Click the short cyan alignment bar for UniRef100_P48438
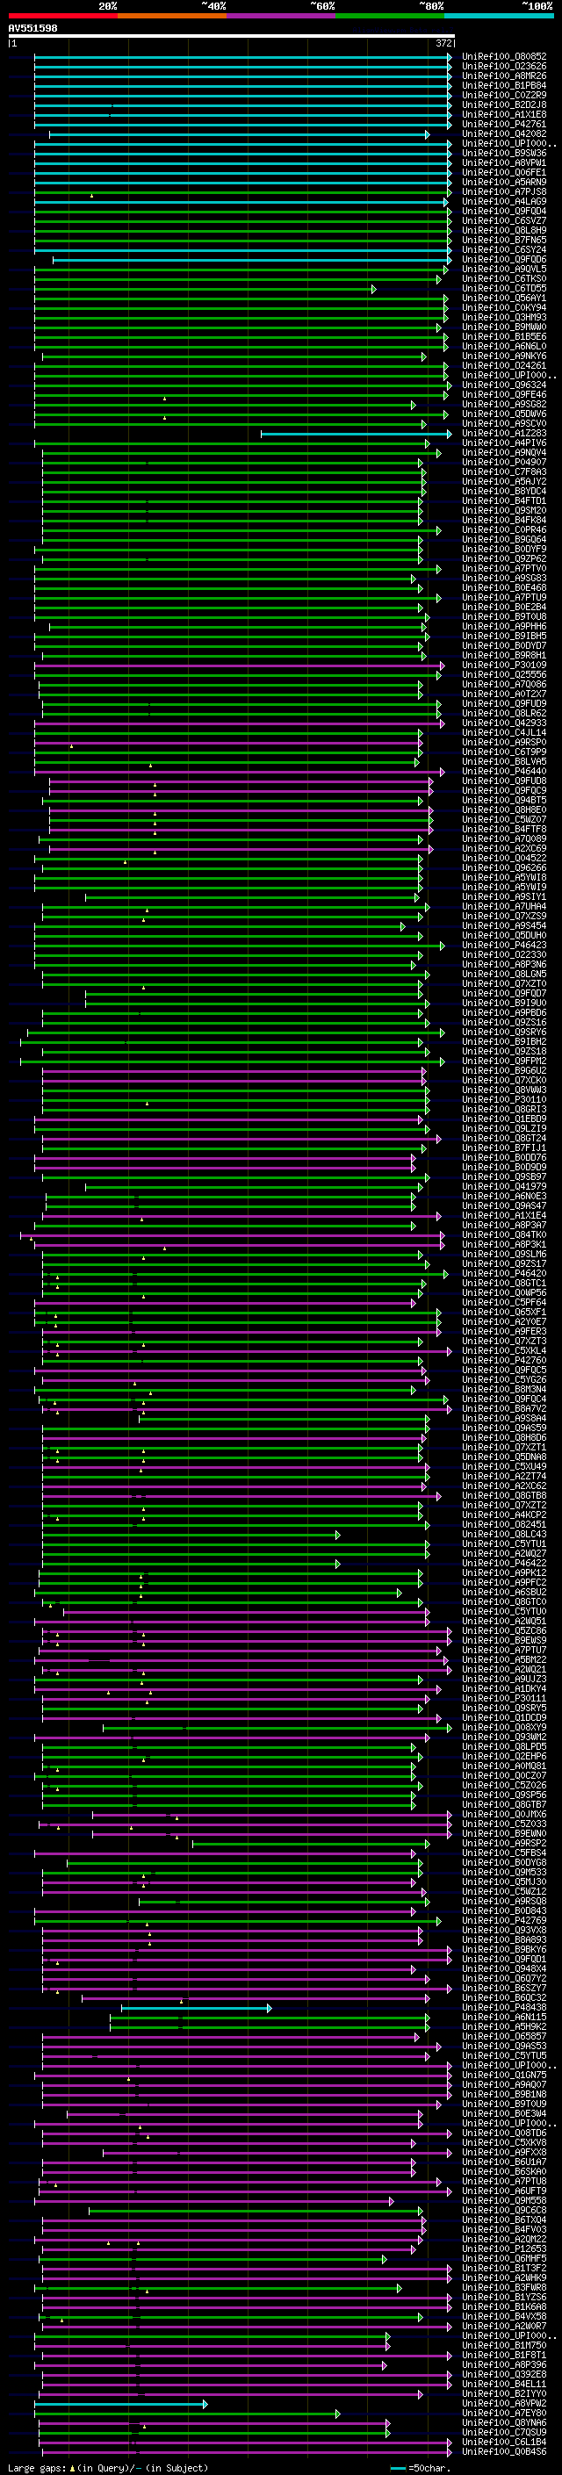Image resolution: width=562 pixels, height=2475 pixels. (x=196, y=2008)
